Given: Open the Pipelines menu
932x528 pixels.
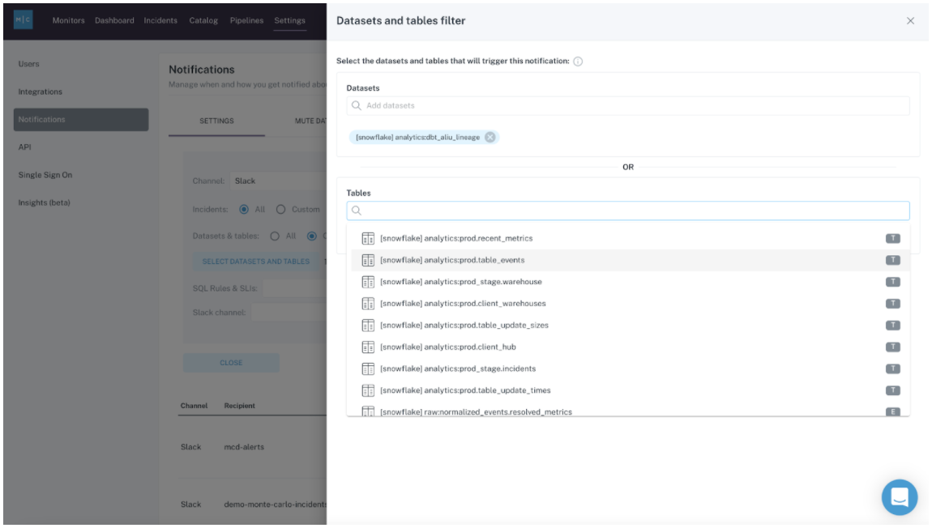Looking at the screenshot, I should tap(246, 20).
